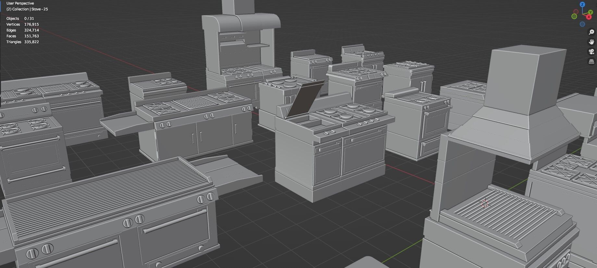
Task: Click the Edges '324,714' statistic
Action: [31, 30]
